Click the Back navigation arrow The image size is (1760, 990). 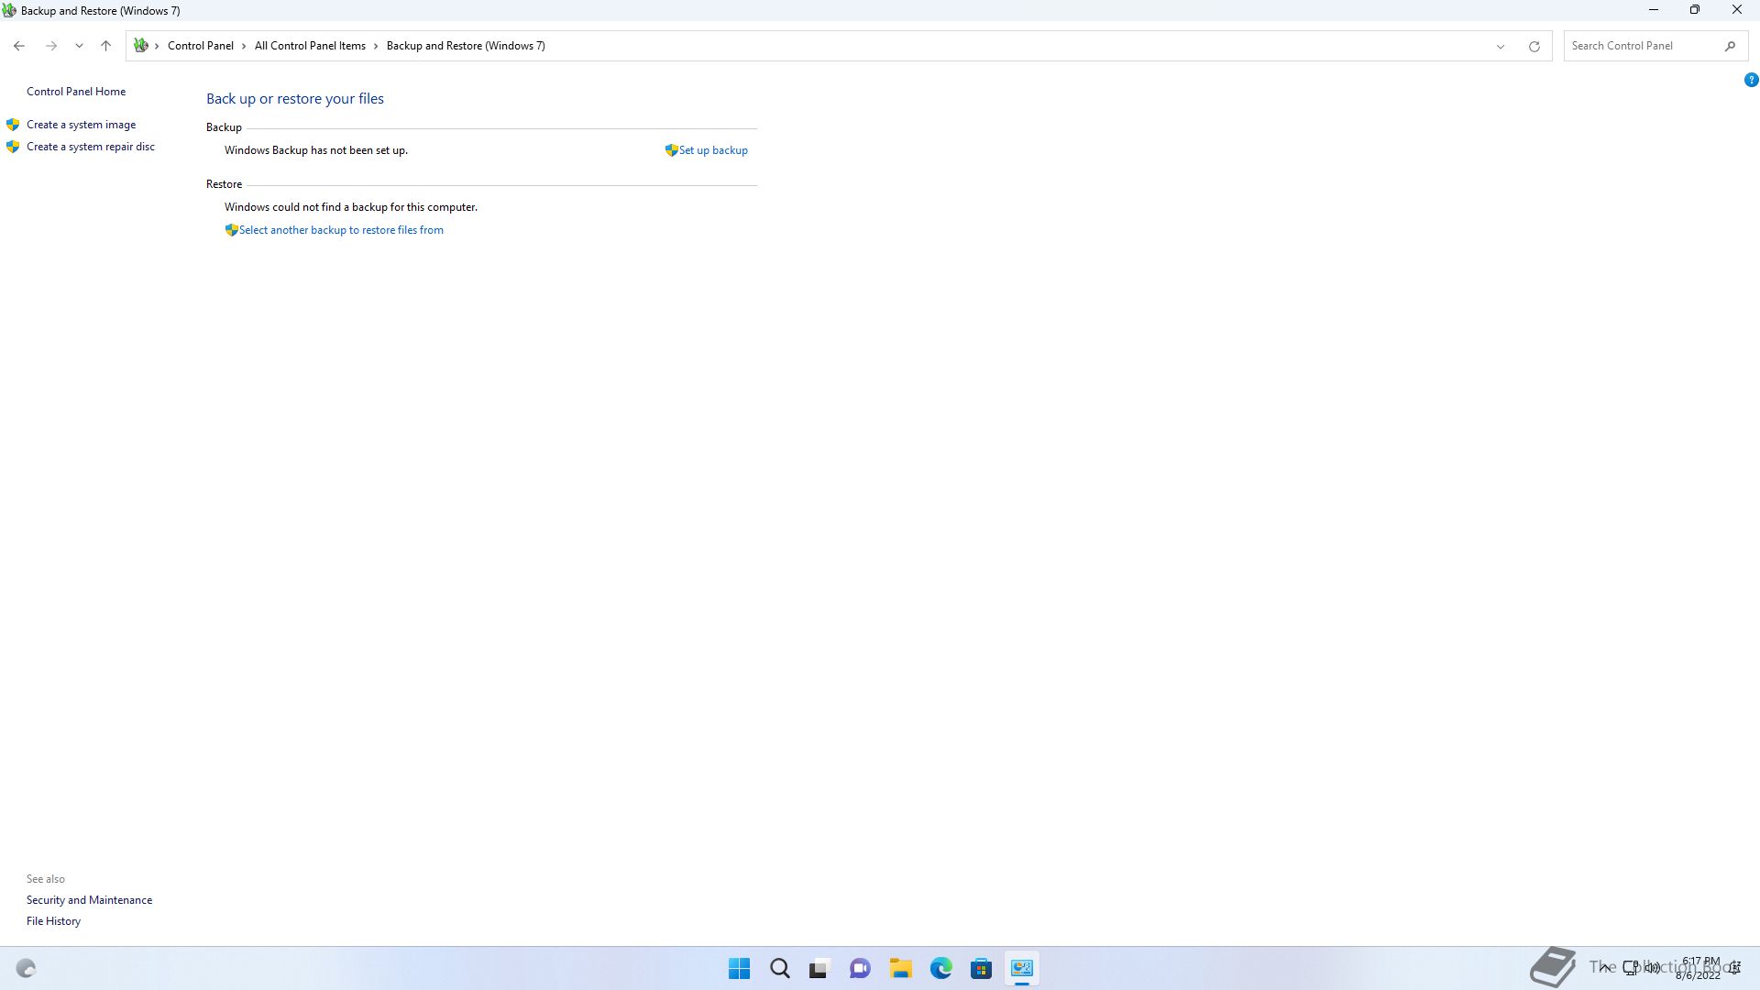19,46
